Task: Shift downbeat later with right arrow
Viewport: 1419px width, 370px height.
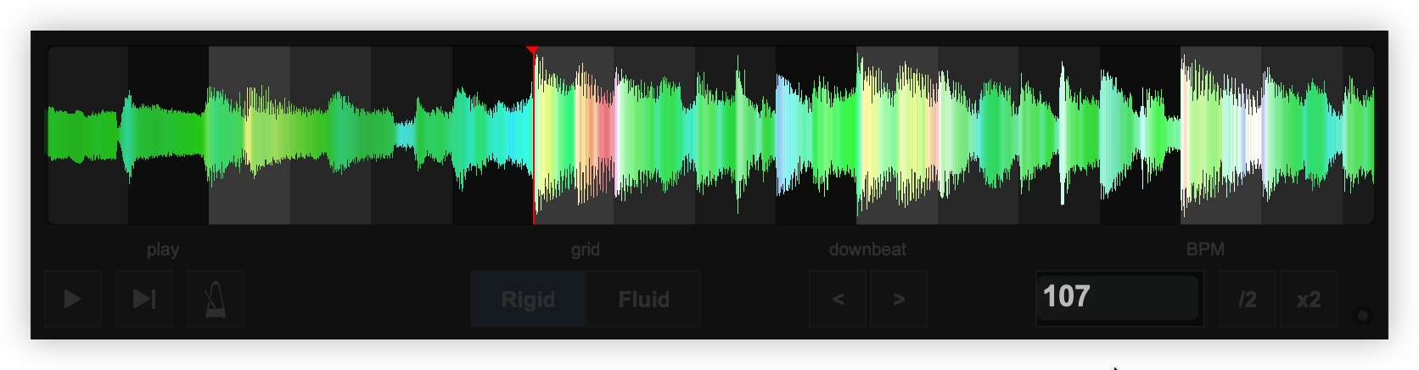Action: click(899, 299)
